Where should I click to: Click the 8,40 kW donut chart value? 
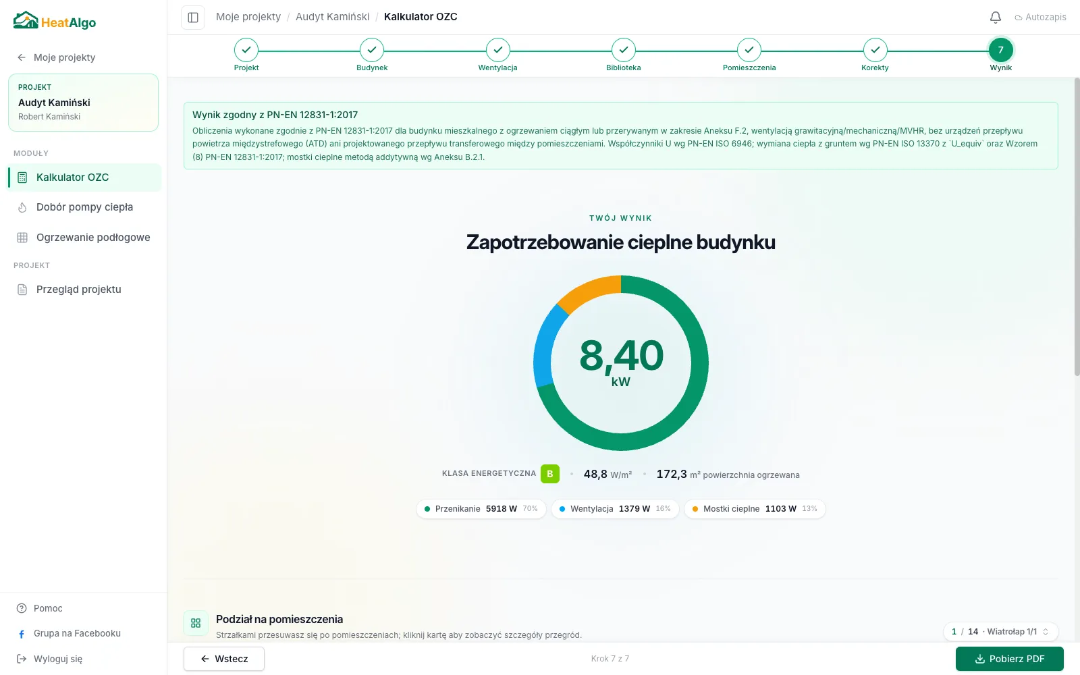(x=621, y=363)
